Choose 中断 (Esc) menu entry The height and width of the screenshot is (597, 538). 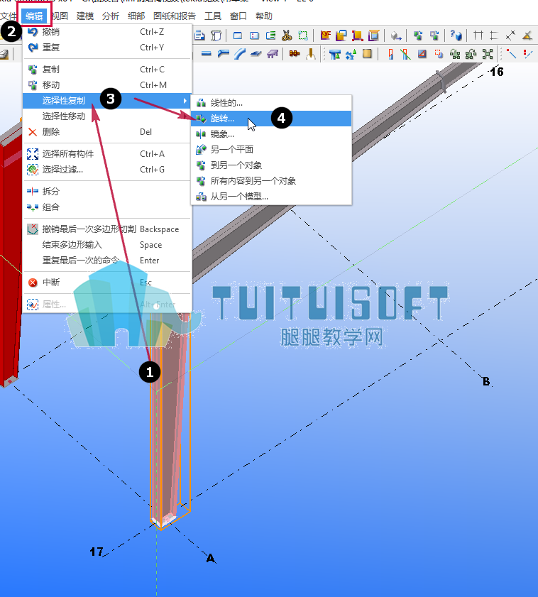coord(107,282)
